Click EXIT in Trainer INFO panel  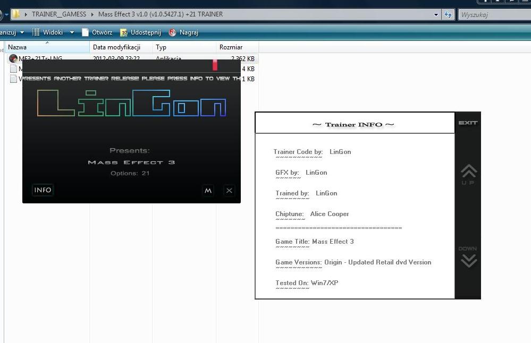click(468, 123)
